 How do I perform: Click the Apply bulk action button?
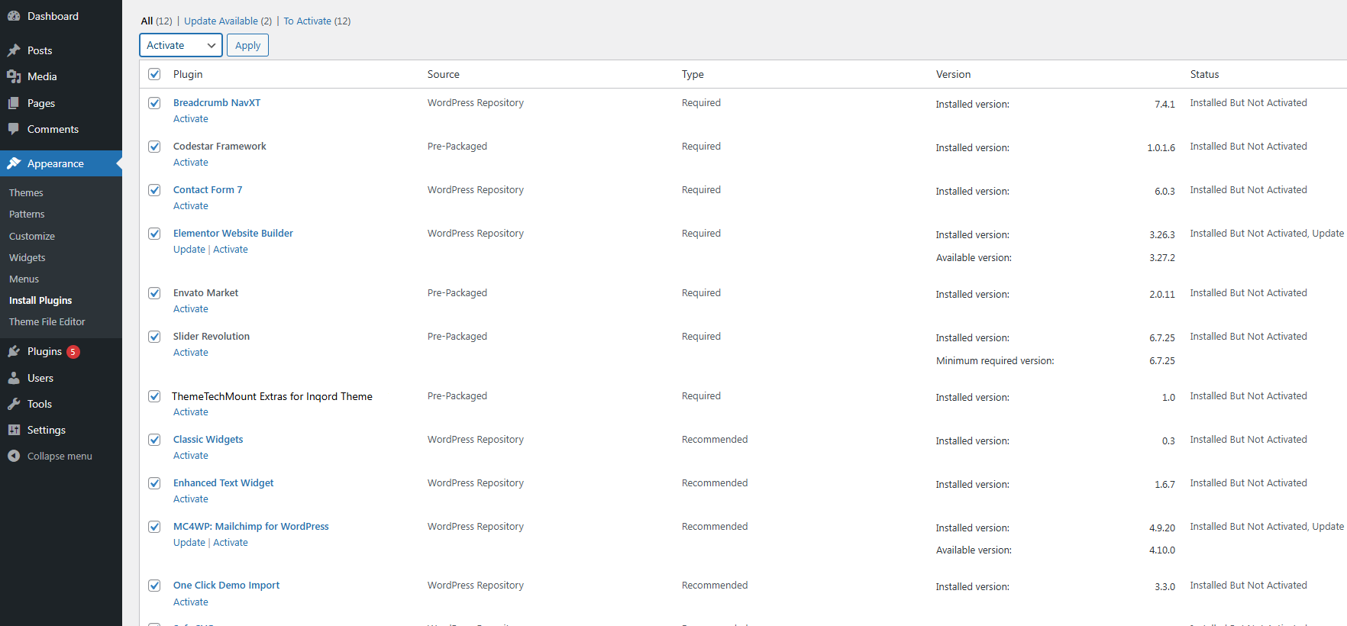(247, 45)
